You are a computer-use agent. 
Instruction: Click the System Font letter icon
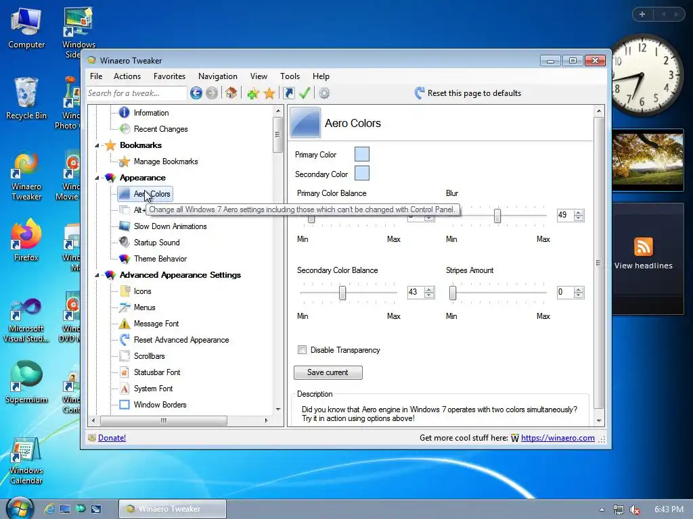[x=125, y=389]
